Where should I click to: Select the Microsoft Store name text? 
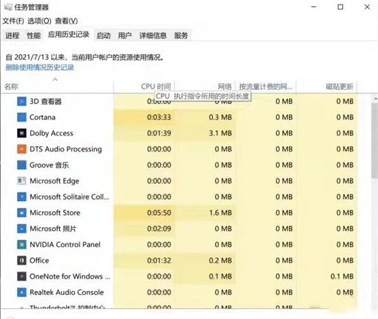55,213
